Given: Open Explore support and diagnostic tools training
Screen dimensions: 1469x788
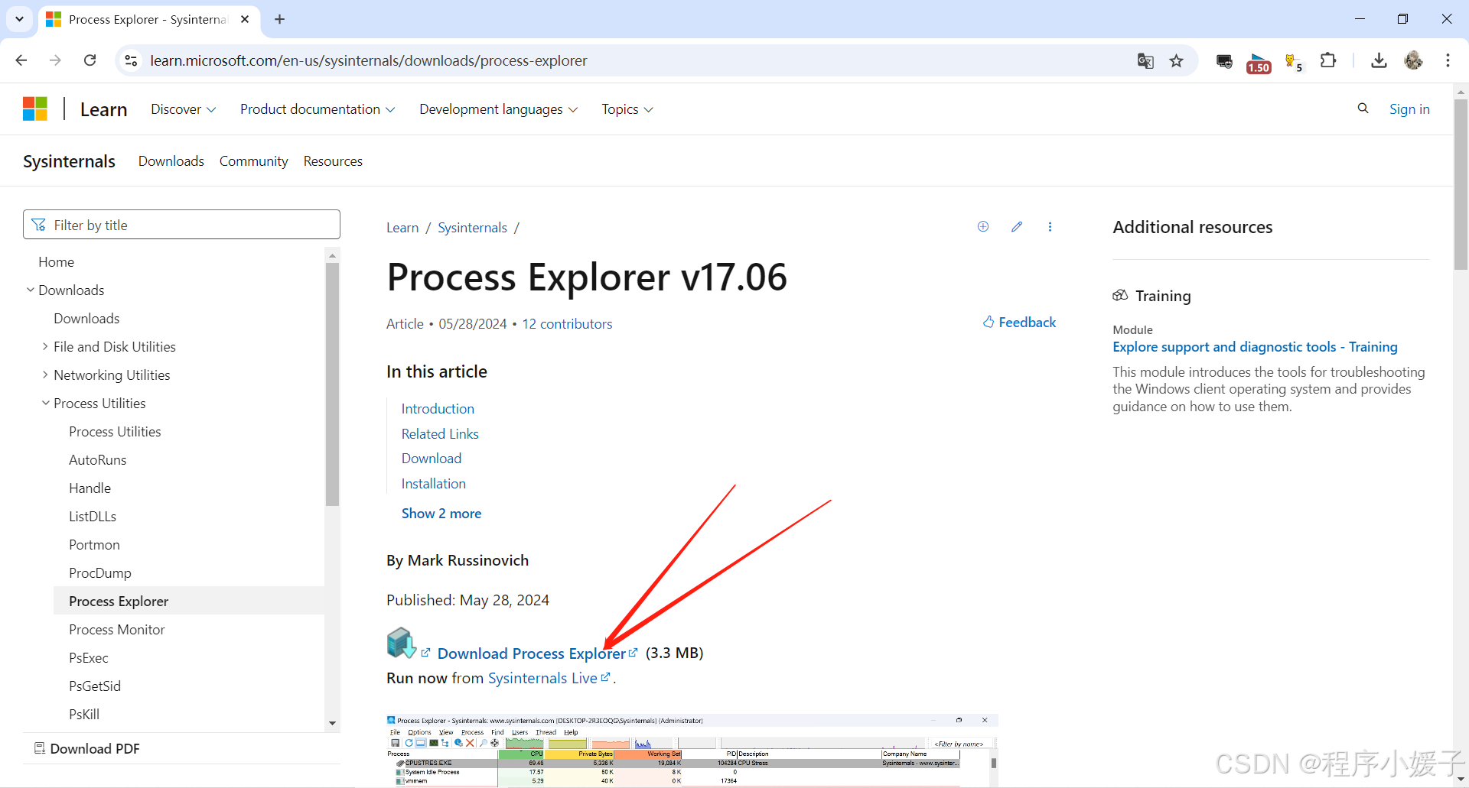Looking at the screenshot, I should [x=1255, y=347].
